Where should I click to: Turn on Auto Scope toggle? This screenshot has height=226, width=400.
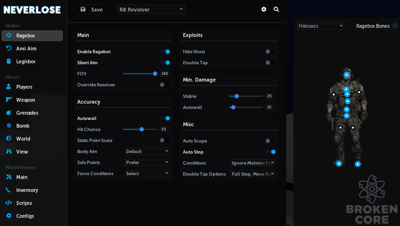(x=270, y=141)
